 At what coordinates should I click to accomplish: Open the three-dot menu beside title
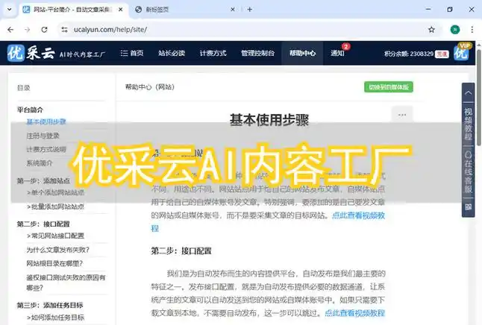click(402, 115)
